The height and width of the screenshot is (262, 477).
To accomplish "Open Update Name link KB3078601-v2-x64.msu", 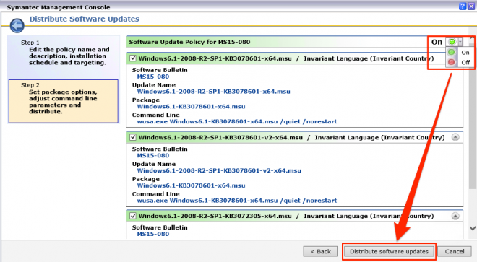I will click(x=219, y=170).
